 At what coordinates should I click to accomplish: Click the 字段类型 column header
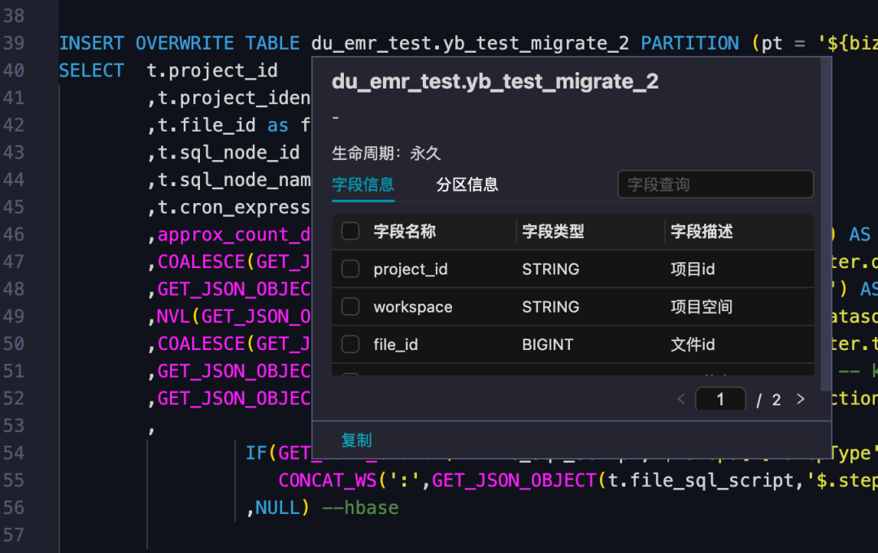coord(552,231)
